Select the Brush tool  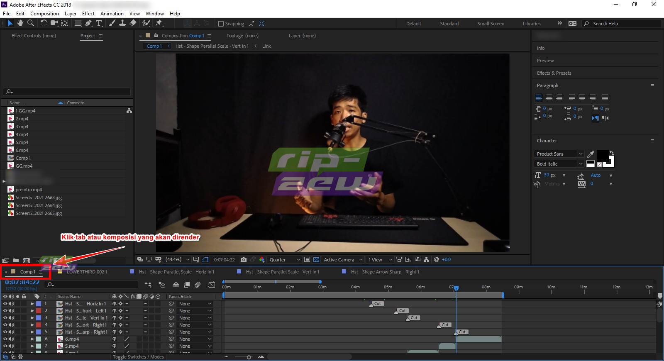112,23
